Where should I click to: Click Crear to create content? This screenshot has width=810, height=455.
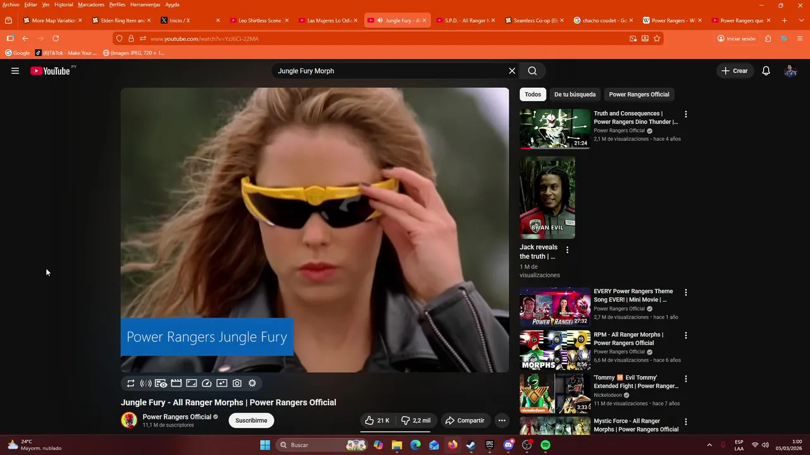[735, 71]
